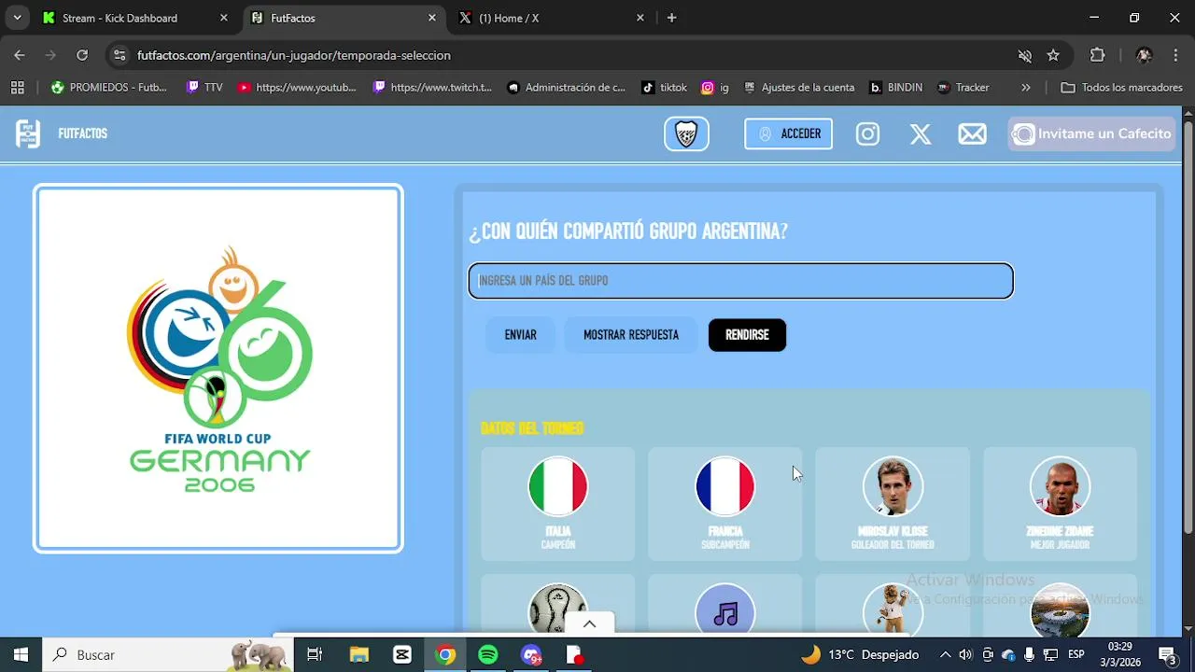Click the FutFactos logo icon

(x=28, y=133)
